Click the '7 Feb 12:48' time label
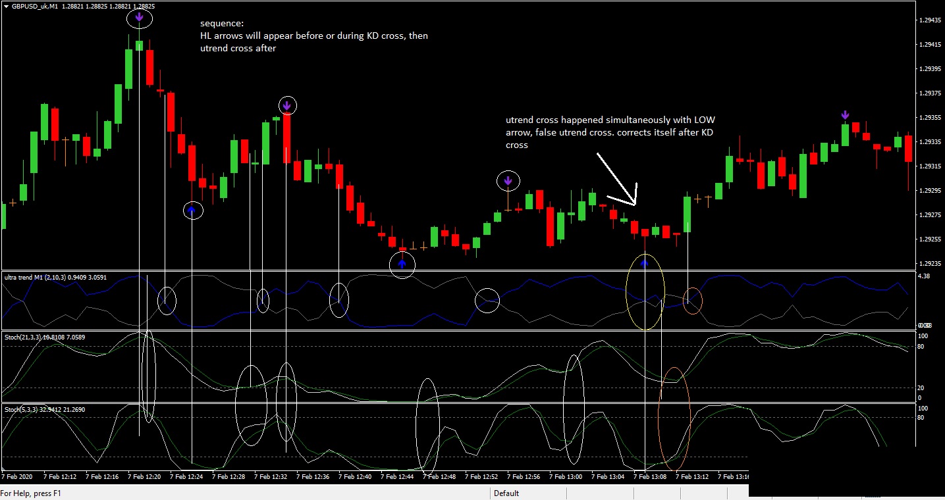This screenshot has width=945, height=500. [439, 476]
